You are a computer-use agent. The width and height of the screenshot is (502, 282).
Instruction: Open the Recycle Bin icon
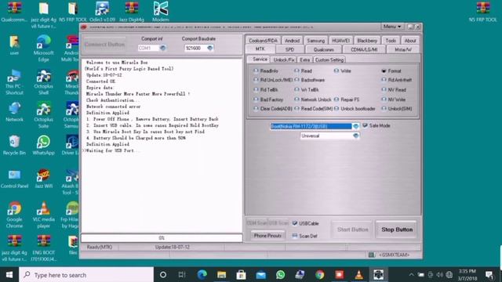(x=14, y=146)
